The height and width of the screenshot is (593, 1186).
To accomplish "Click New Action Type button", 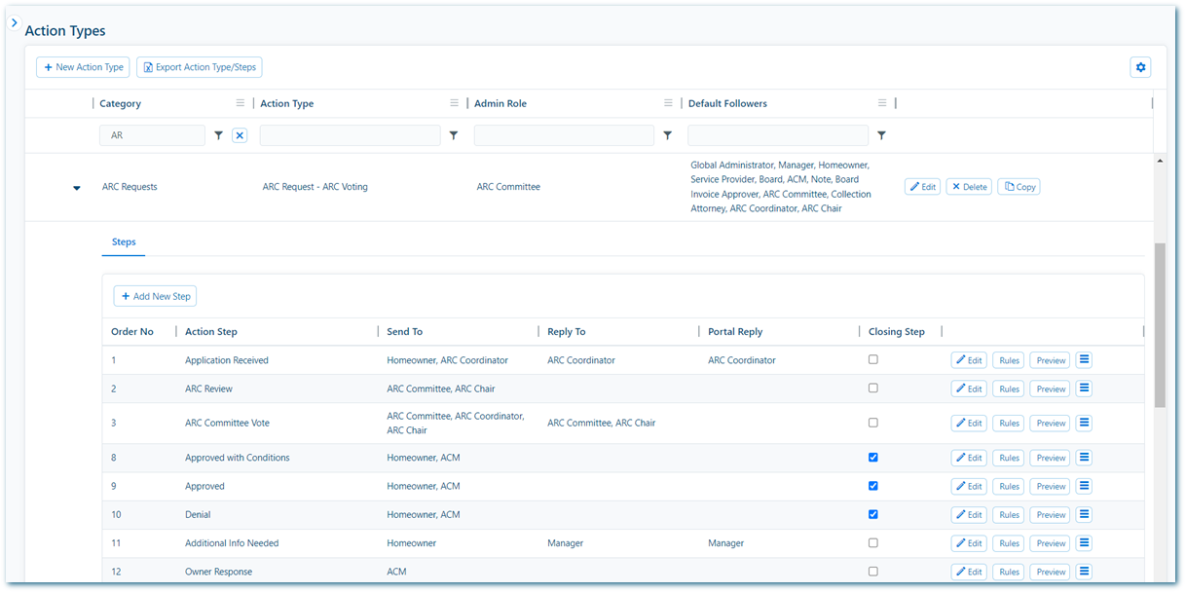I will coord(83,67).
